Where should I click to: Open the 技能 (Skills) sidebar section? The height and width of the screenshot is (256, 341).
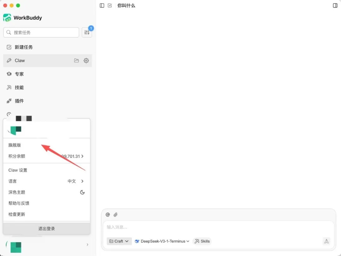coord(19,88)
